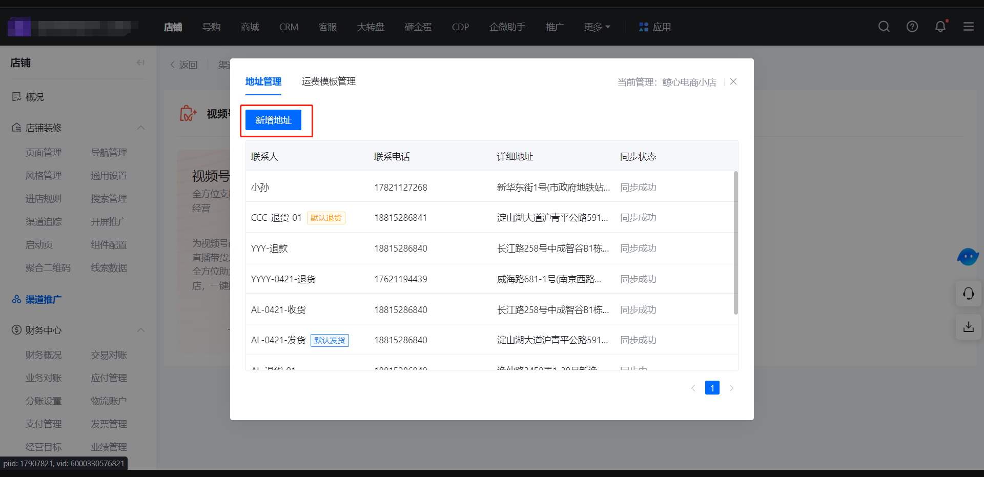The height and width of the screenshot is (477, 984).
Task: Open 渠道追踪 in sidebar
Action: tap(44, 222)
